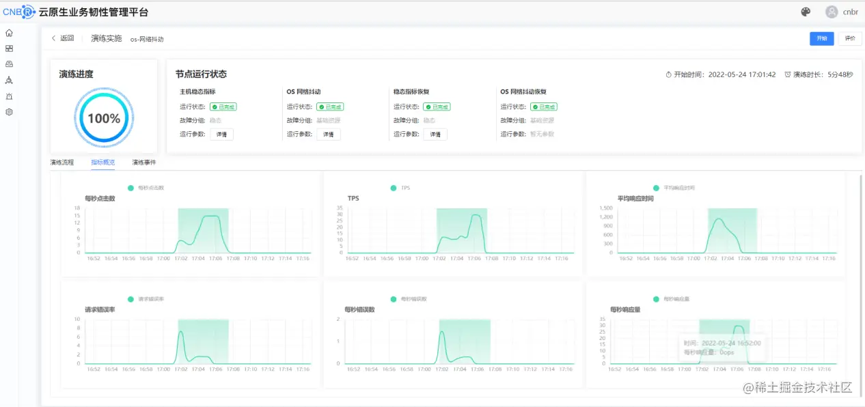Click the back chevron next to 返回

click(54, 38)
